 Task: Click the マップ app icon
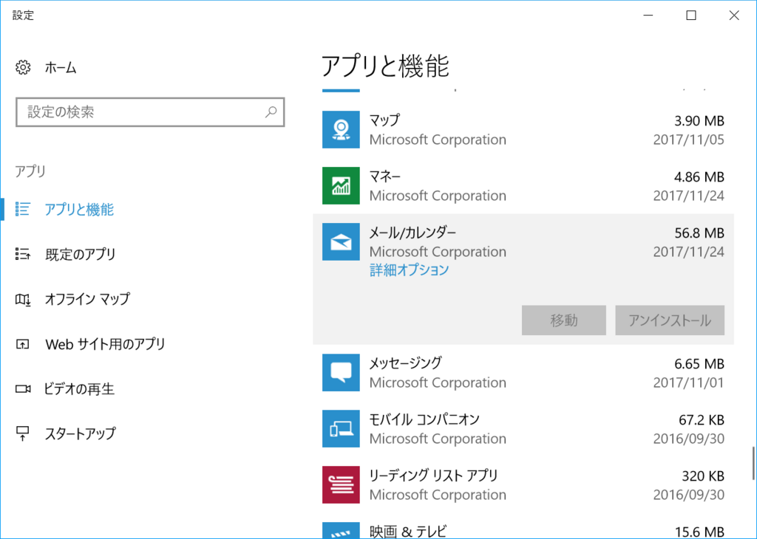coord(341,130)
